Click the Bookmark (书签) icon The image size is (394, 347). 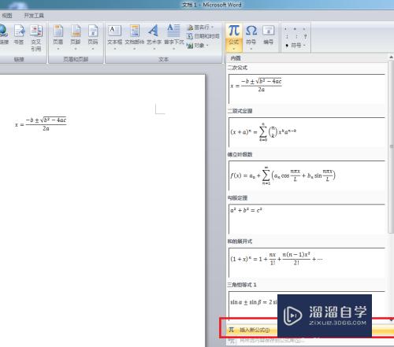click(x=19, y=31)
